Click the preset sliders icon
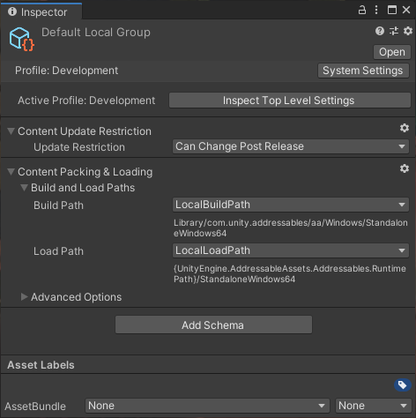This screenshot has height=418, width=416. click(394, 31)
